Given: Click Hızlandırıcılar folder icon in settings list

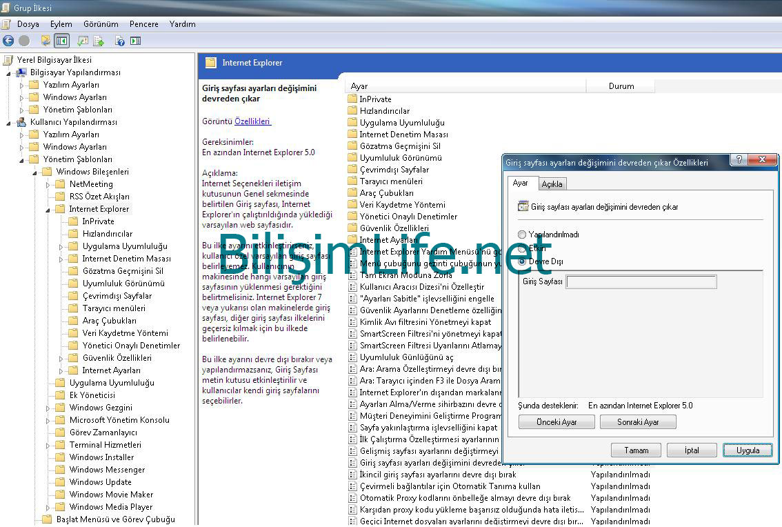Looking at the screenshot, I should (x=352, y=111).
